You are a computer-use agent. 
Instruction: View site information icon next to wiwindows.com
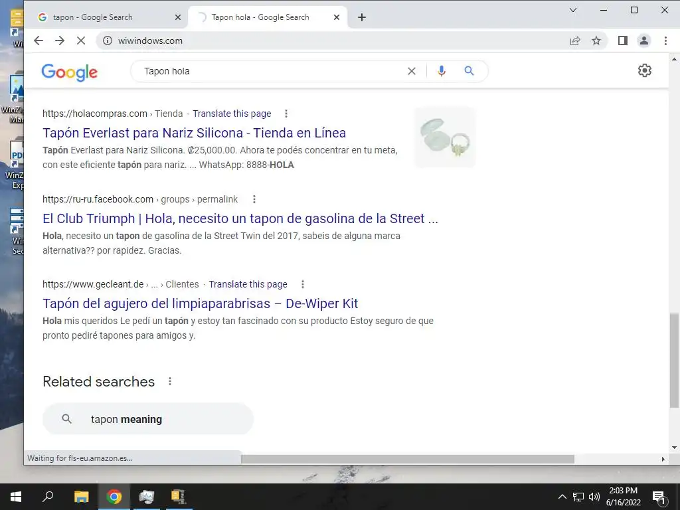tap(107, 41)
